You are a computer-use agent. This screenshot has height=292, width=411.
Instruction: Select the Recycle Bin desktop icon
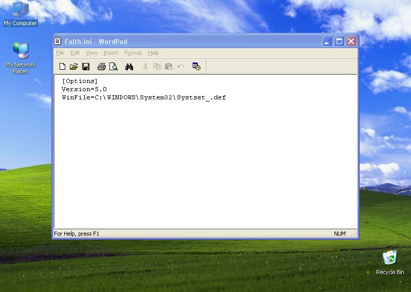click(x=390, y=263)
